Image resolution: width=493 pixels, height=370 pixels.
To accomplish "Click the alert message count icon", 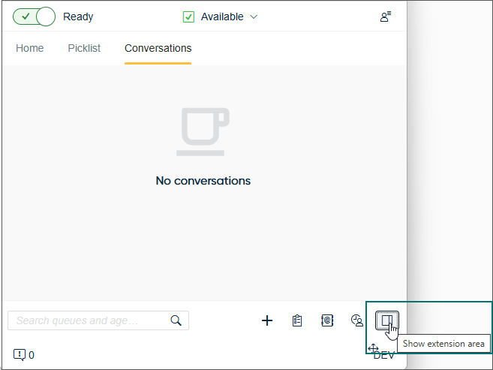I will [20, 354].
